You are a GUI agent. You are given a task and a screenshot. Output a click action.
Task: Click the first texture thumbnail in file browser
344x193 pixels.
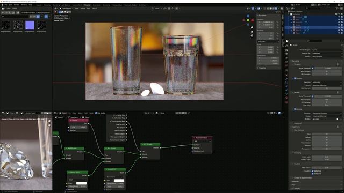[6, 25]
